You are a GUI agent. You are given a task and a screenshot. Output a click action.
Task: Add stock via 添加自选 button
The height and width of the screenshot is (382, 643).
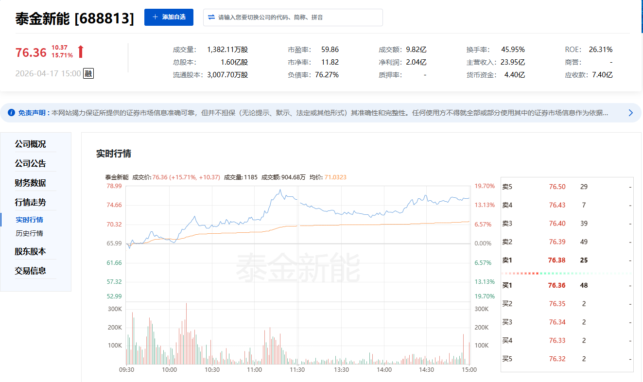point(169,17)
